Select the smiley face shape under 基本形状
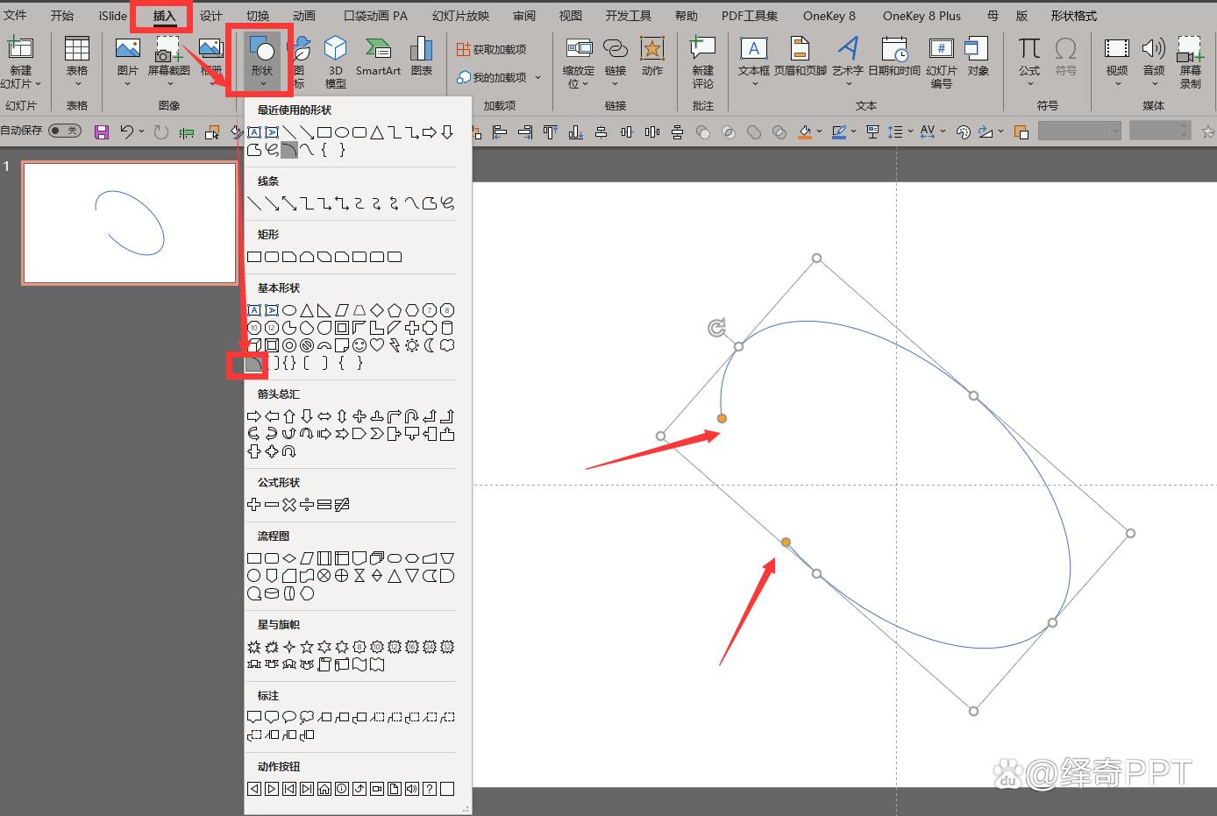The image size is (1217, 816). [359, 344]
